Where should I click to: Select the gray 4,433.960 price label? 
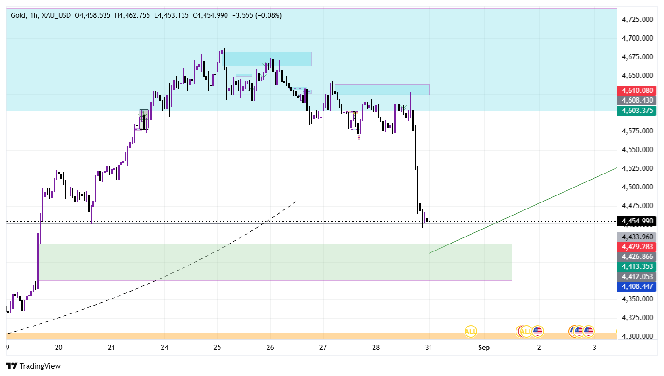pyautogui.click(x=637, y=237)
